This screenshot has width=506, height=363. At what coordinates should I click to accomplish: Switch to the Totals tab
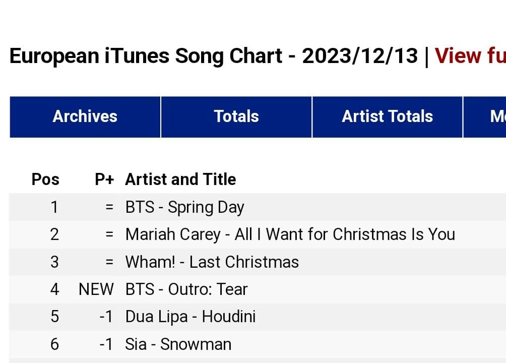click(x=236, y=116)
